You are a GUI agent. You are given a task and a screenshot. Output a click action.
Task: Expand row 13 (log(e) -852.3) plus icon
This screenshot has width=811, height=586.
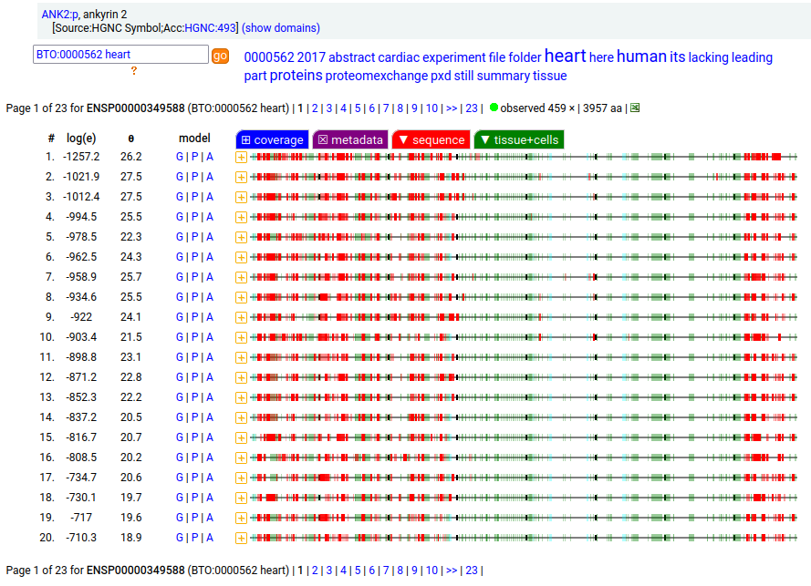(241, 398)
